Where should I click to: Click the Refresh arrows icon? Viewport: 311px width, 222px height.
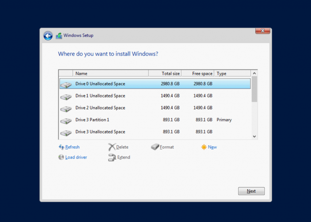point(61,147)
